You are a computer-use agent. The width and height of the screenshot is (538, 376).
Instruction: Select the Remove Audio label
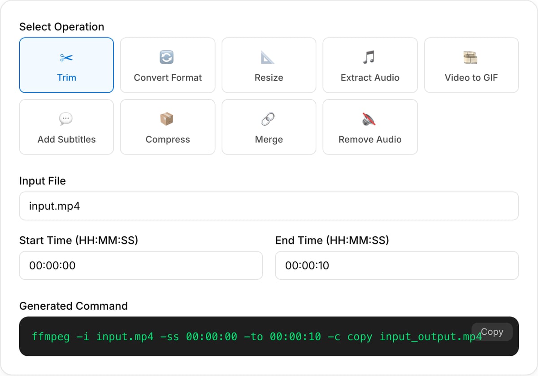(370, 139)
